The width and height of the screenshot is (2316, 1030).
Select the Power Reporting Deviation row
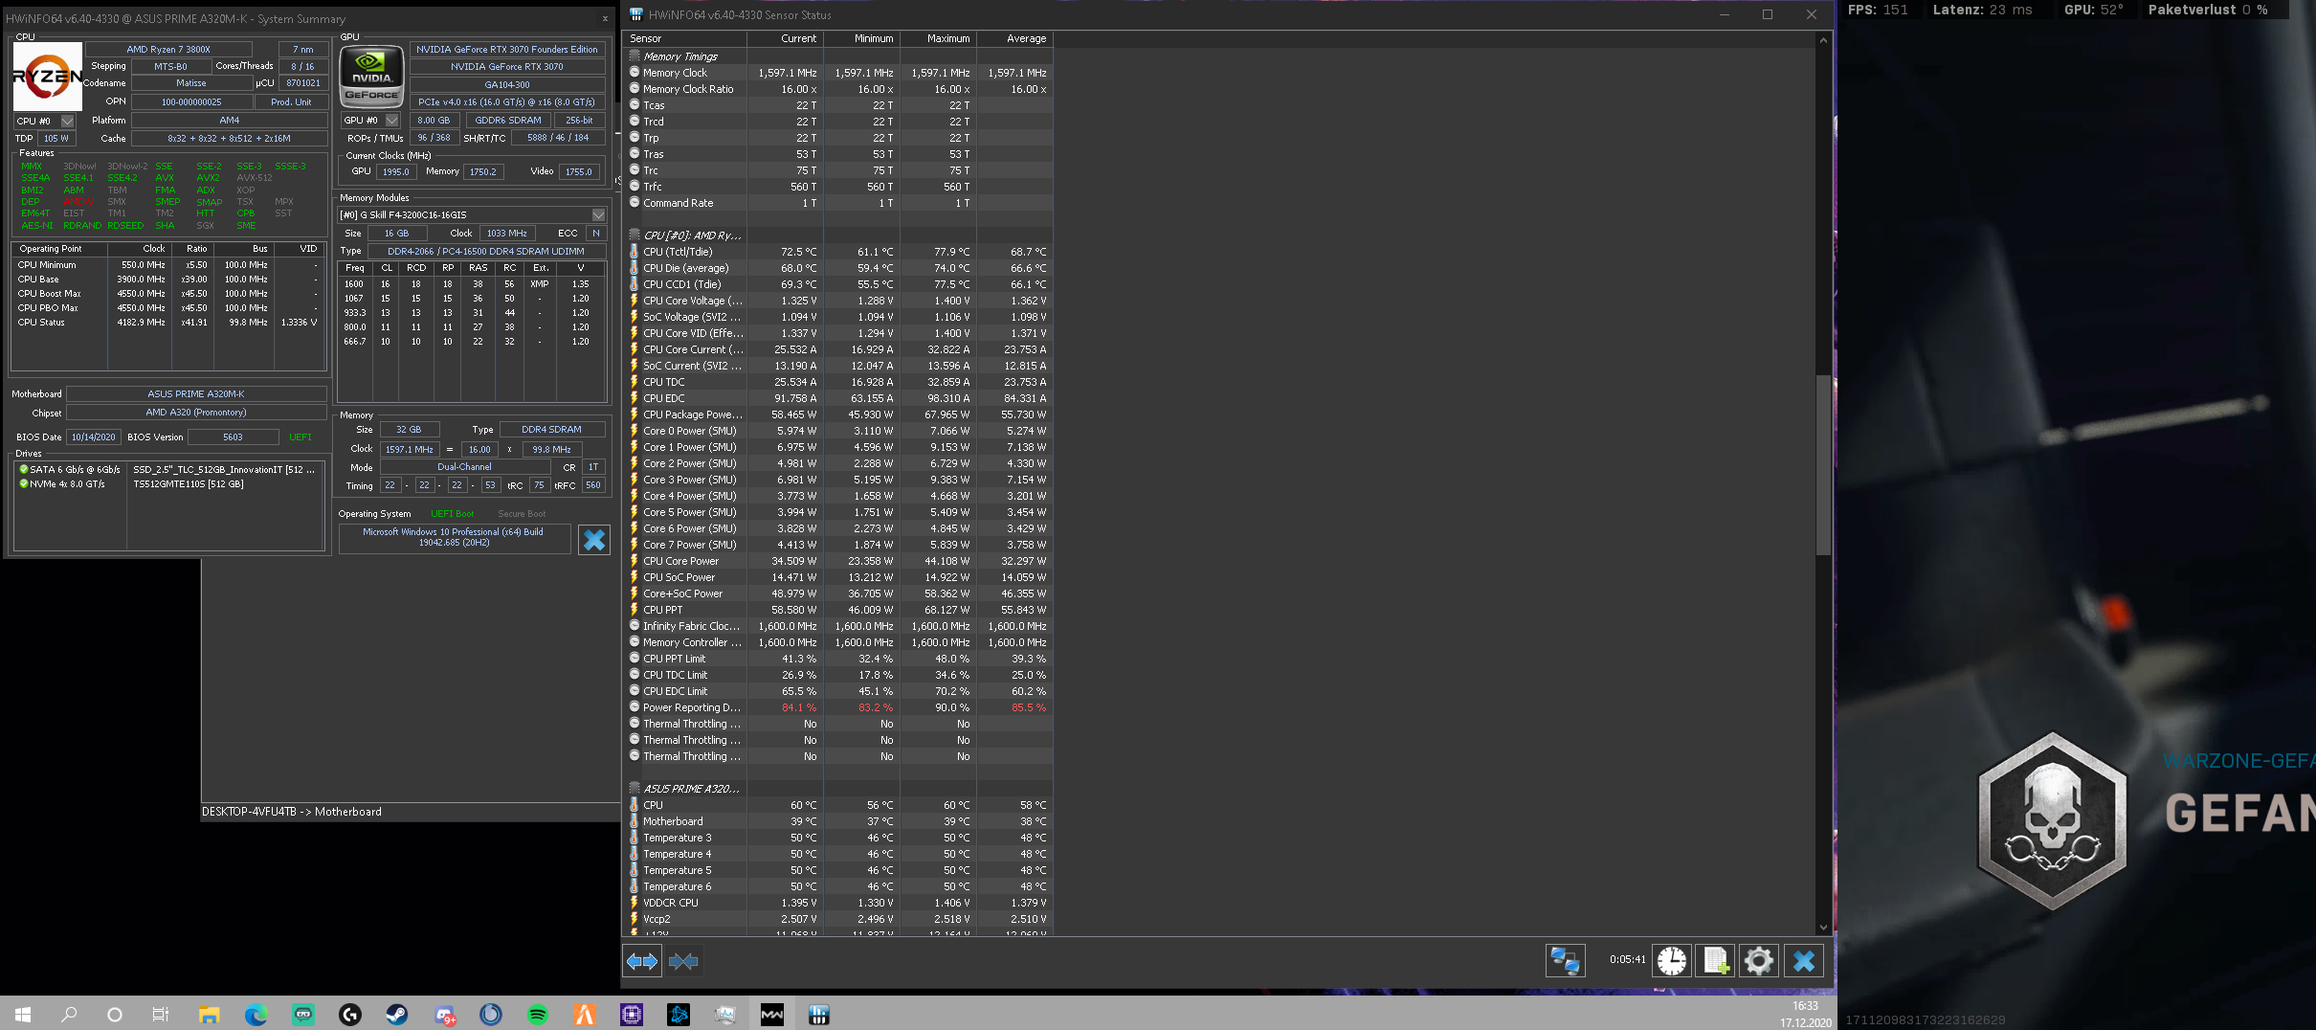pos(837,707)
